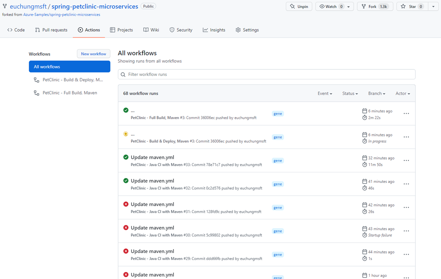Open the Update maven.yml run #29
The width and height of the screenshot is (441, 279).
click(153, 251)
